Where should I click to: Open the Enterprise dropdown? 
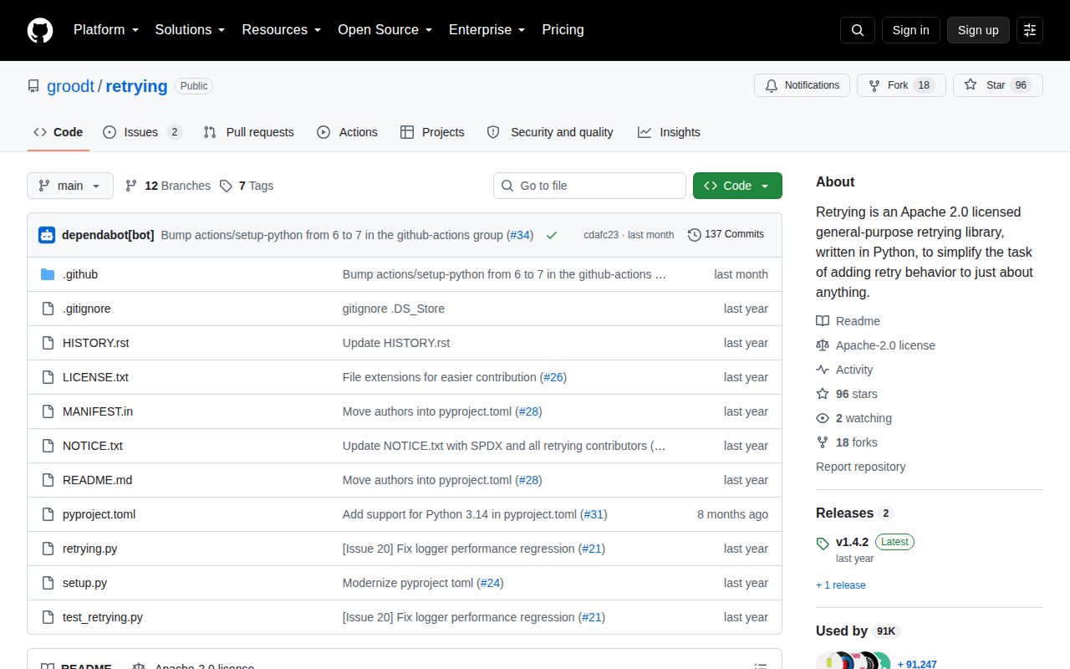point(487,30)
